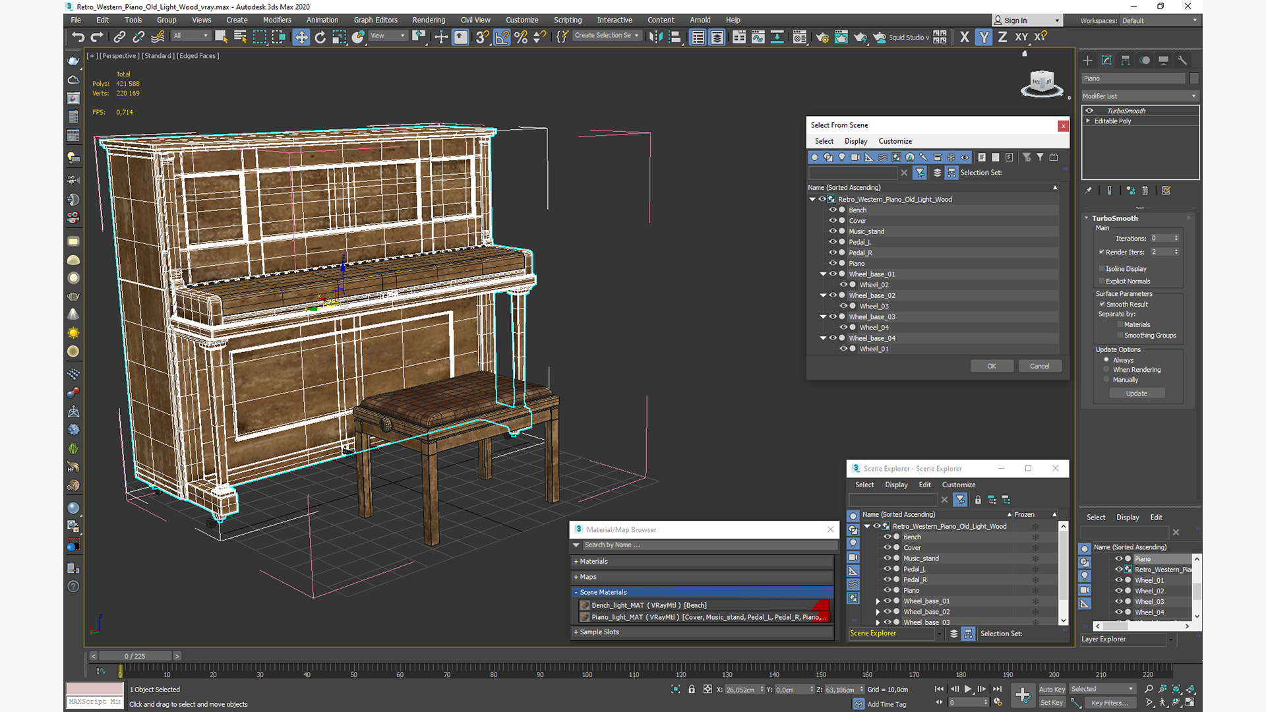
Task: Open the Hierarchy command panel tab
Action: pos(1126,60)
